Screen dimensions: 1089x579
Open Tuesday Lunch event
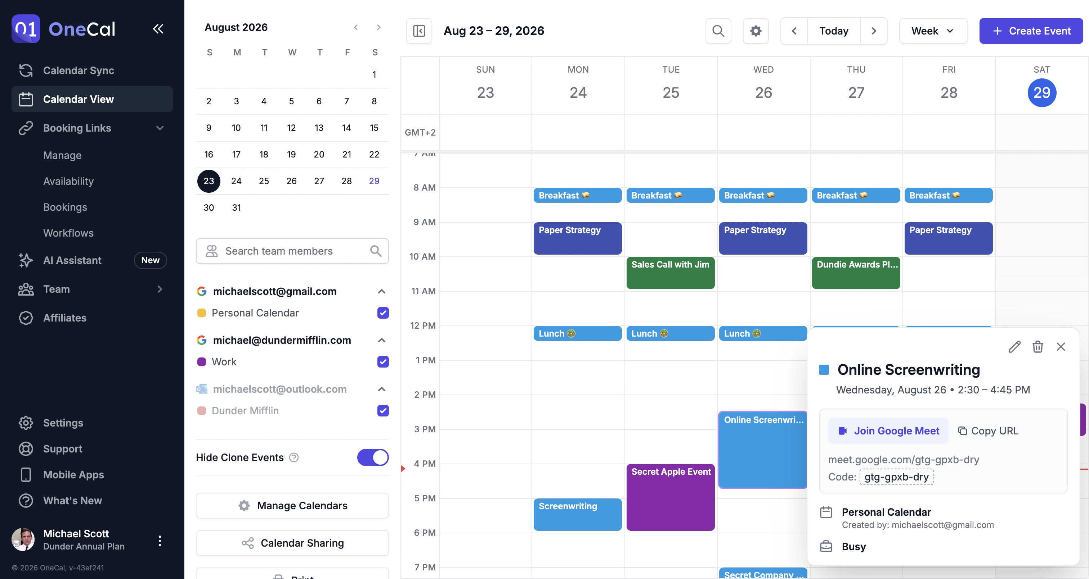click(671, 333)
